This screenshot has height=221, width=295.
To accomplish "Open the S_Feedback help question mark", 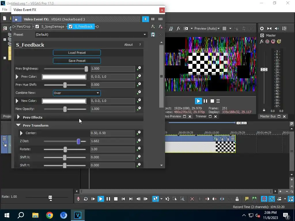I will (x=140, y=45).
